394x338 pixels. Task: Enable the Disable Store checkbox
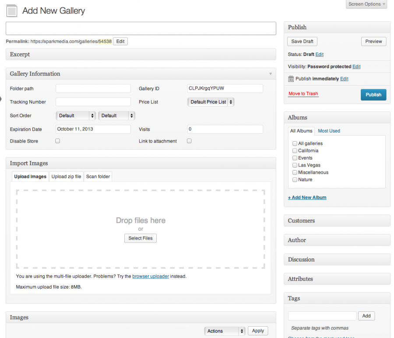click(57, 141)
